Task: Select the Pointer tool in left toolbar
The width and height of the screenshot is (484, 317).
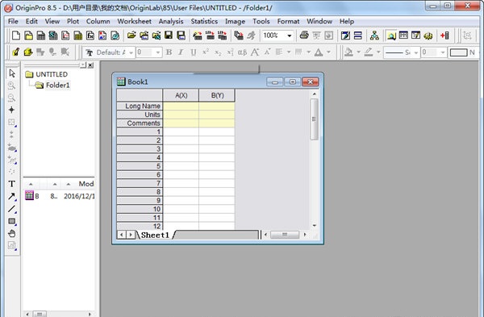Action: click(12, 73)
